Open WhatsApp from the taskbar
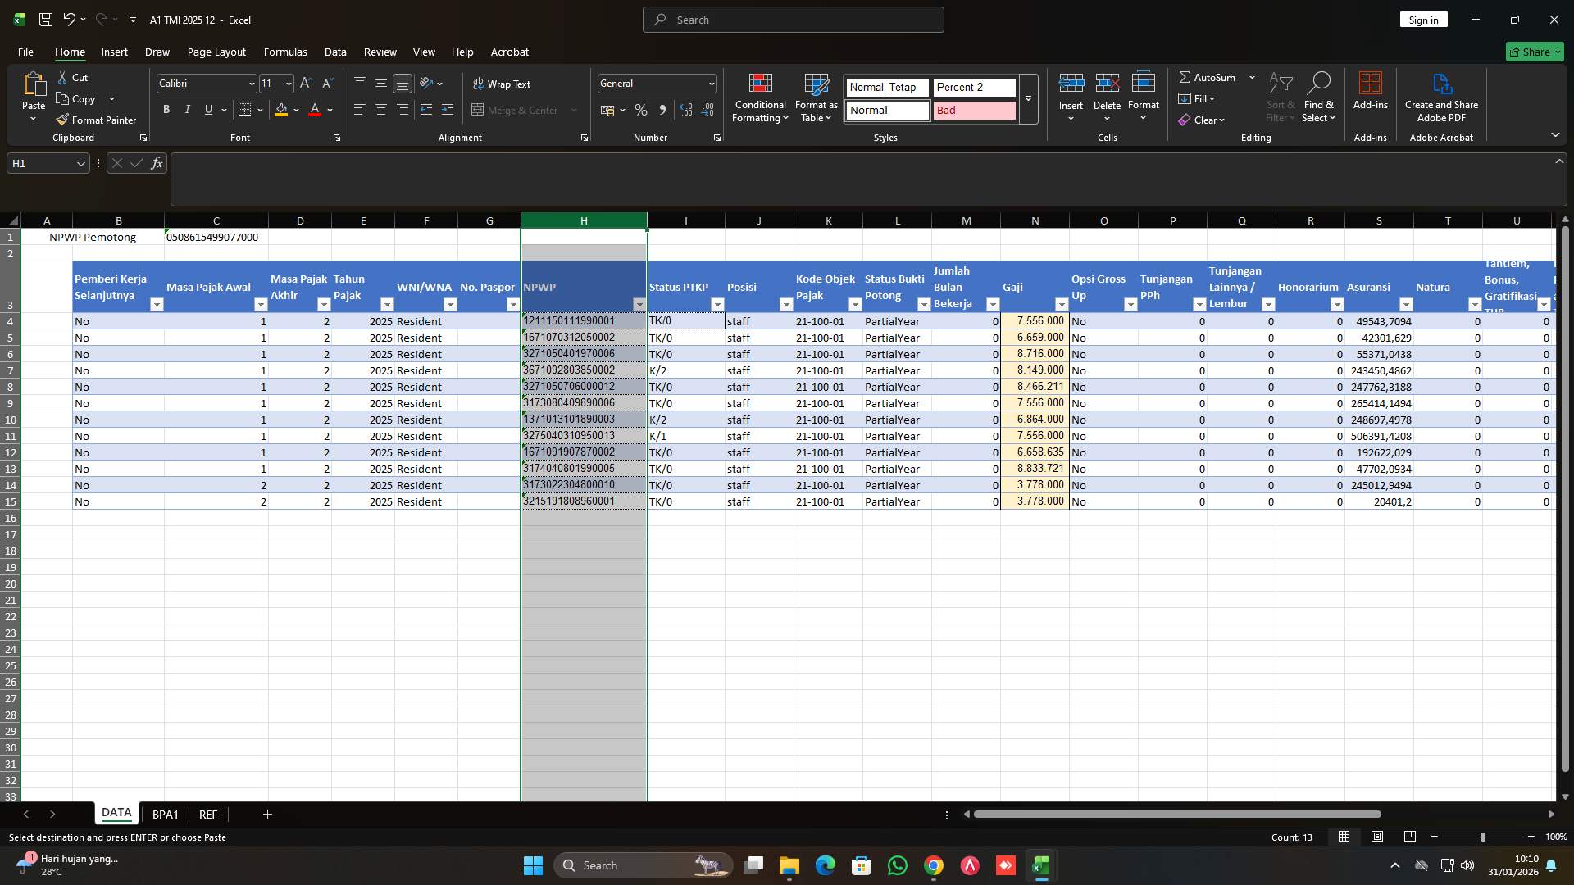Screen dimensions: 1574x885 (x=898, y=865)
